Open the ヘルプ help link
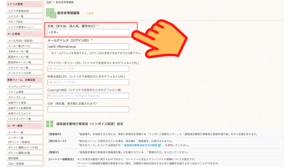Viewport: 295px width, 167px height. coord(90,13)
